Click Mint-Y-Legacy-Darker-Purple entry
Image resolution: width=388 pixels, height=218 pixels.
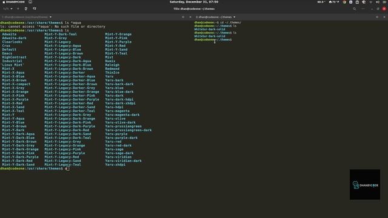72,99
